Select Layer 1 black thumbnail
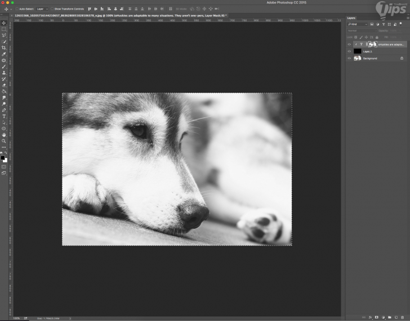 point(358,51)
